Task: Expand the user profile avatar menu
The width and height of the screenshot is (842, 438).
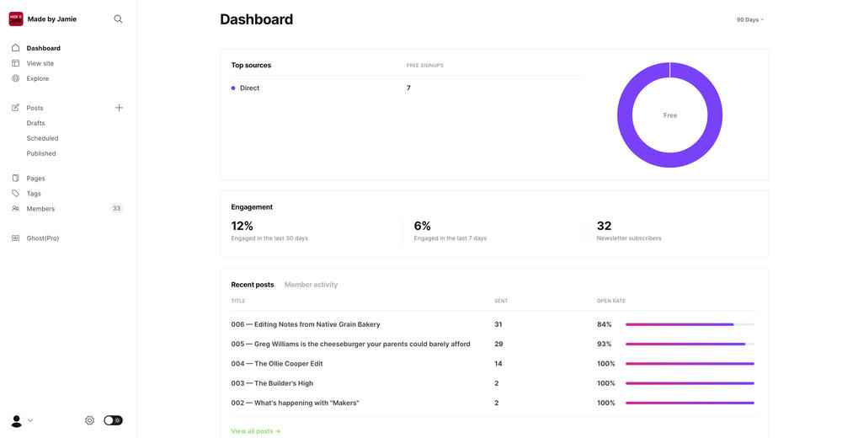Action: click(21, 420)
